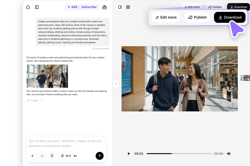Viewport: 250px width, 166px height.
Task: Play the video with the play button
Action: (129, 154)
